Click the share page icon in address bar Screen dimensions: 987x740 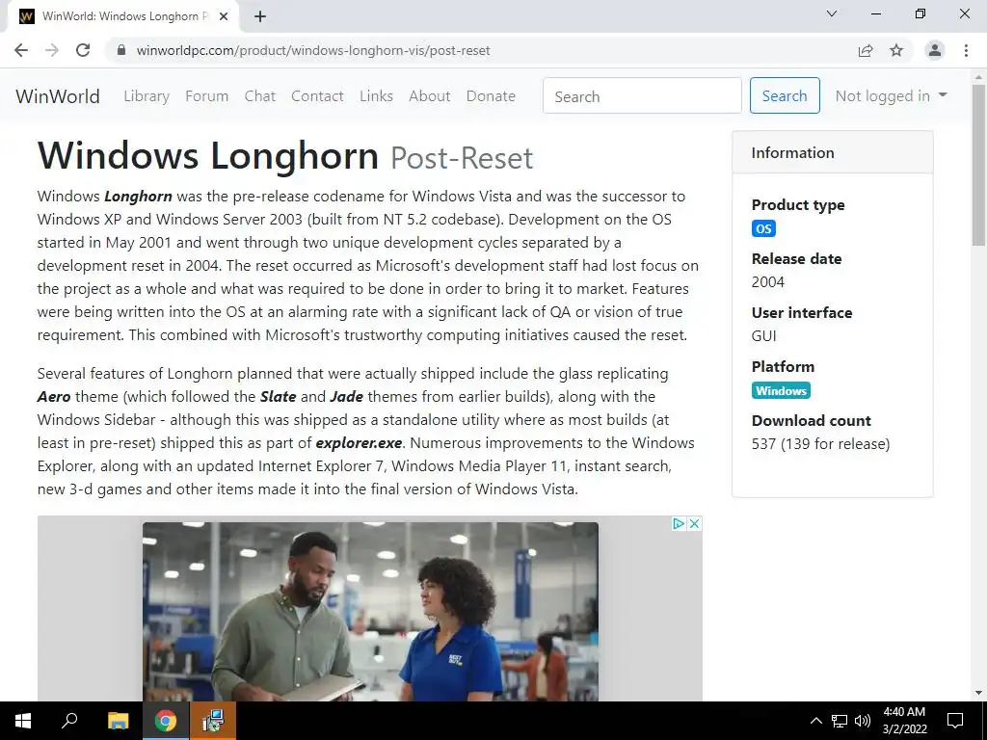[866, 50]
